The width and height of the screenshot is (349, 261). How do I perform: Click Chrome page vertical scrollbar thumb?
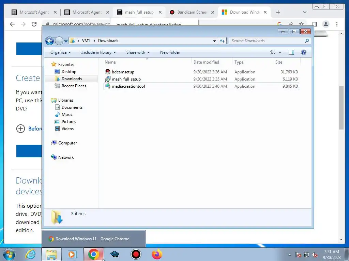(342, 108)
